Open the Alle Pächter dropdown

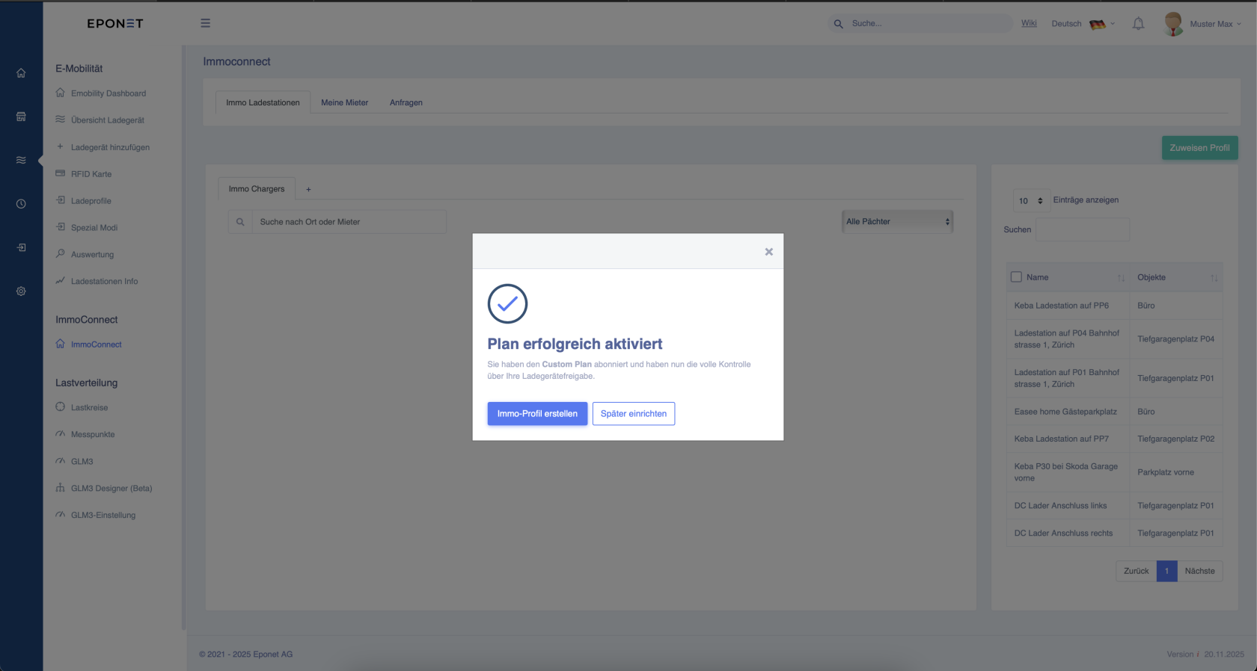click(x=897, y=222)
